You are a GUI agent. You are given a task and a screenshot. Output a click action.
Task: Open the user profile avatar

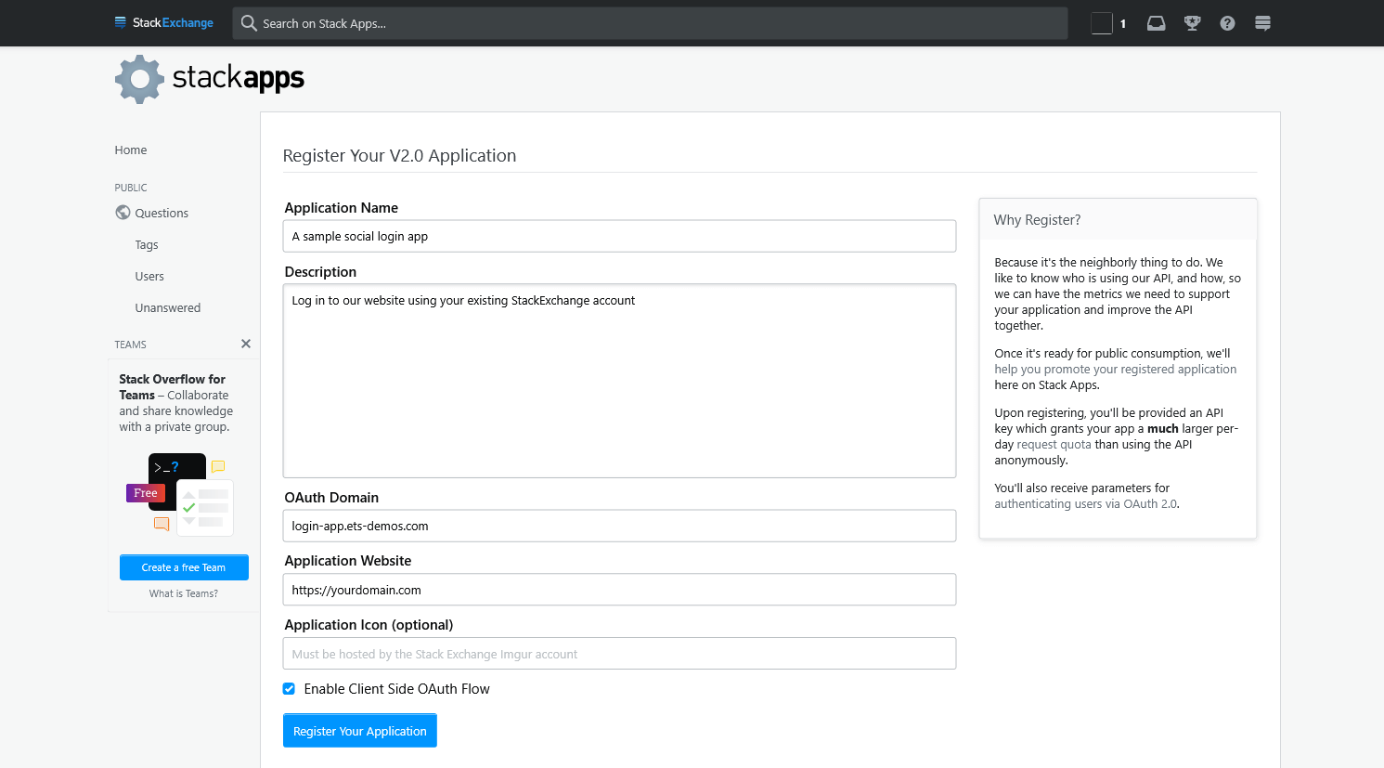tap(1101, 23)
